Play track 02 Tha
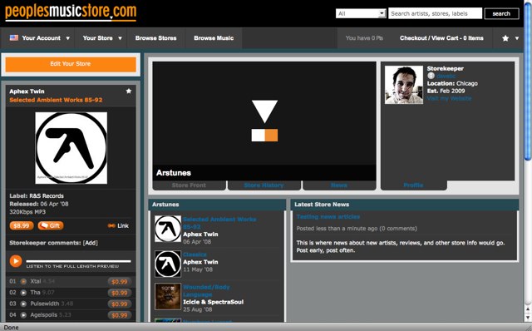Screen dimensions: 532x331 pos(23,293)
